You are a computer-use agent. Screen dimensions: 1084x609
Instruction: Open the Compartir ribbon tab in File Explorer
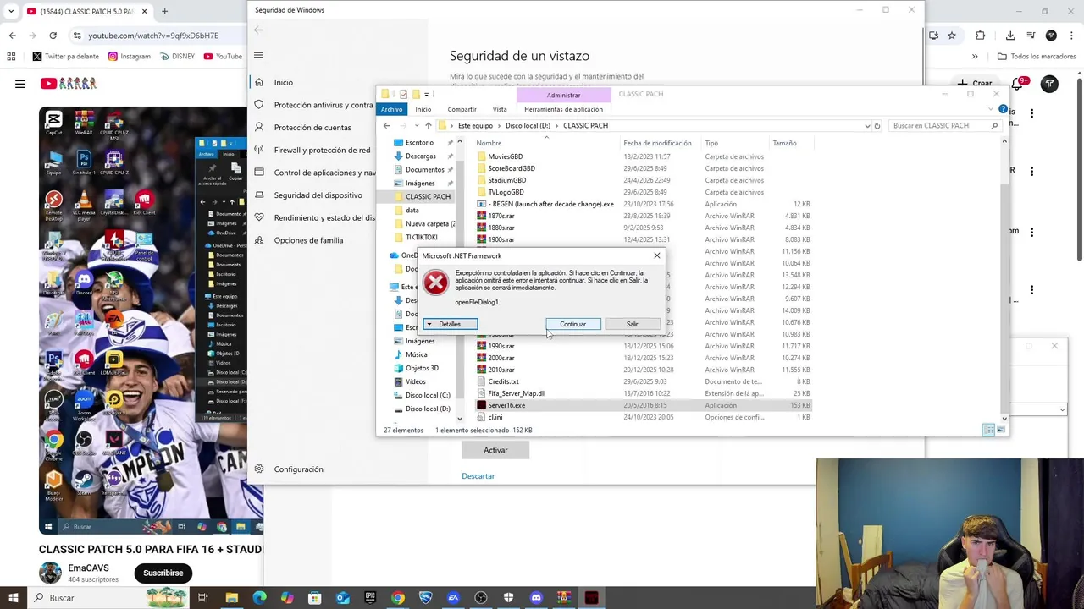click(462, 109)
